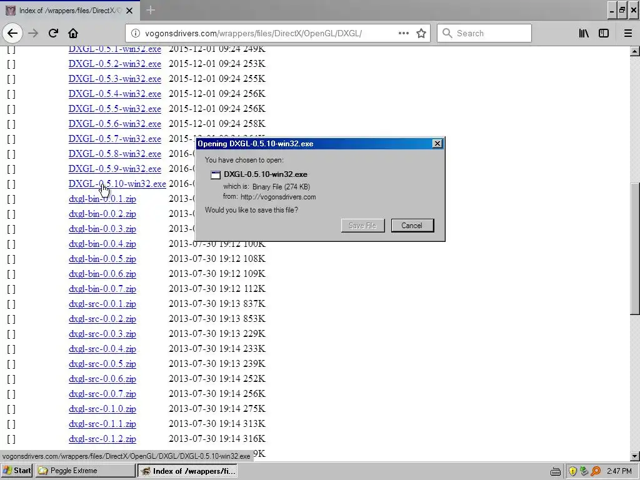
Task: Click the page scrollbar down arrow
Action: pyautogui.click(x=635, y=456)
